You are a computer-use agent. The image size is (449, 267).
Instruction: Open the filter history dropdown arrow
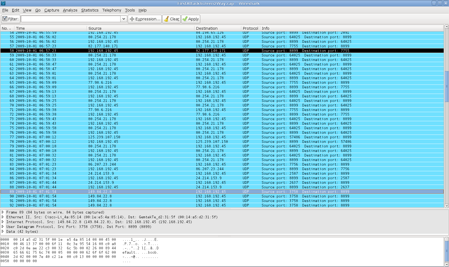pos(124,19)
